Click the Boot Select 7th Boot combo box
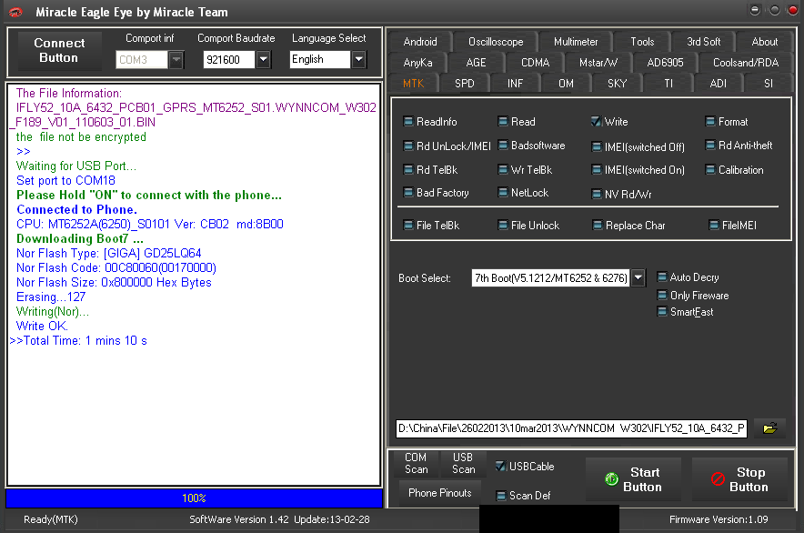This screenshot has width=804, height=533. click(x=550, y=278)
